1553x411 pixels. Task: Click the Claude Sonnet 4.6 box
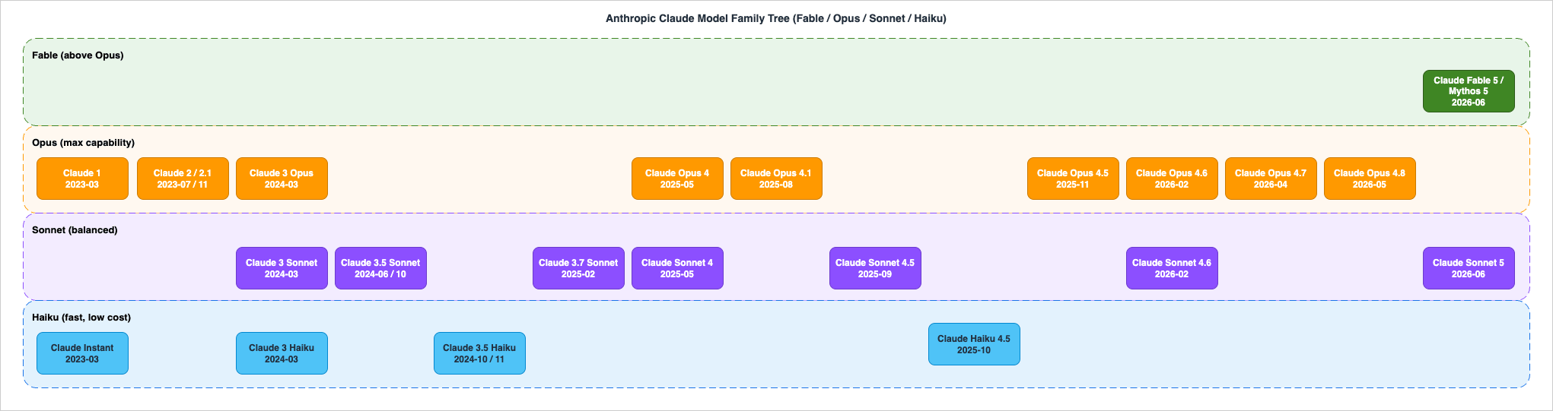click(1172, 268)
